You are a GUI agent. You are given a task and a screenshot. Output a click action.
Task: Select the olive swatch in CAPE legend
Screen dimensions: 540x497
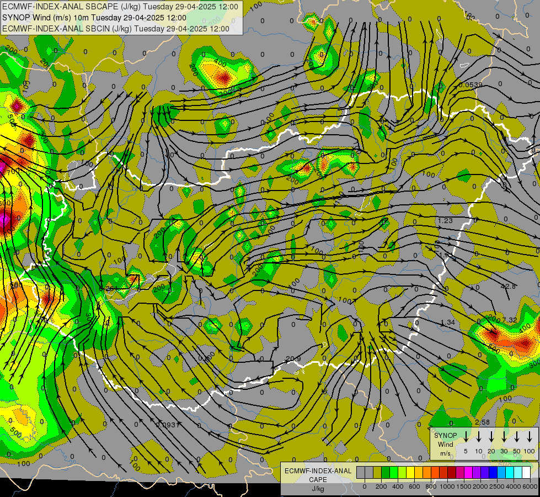tap(377, 472)
